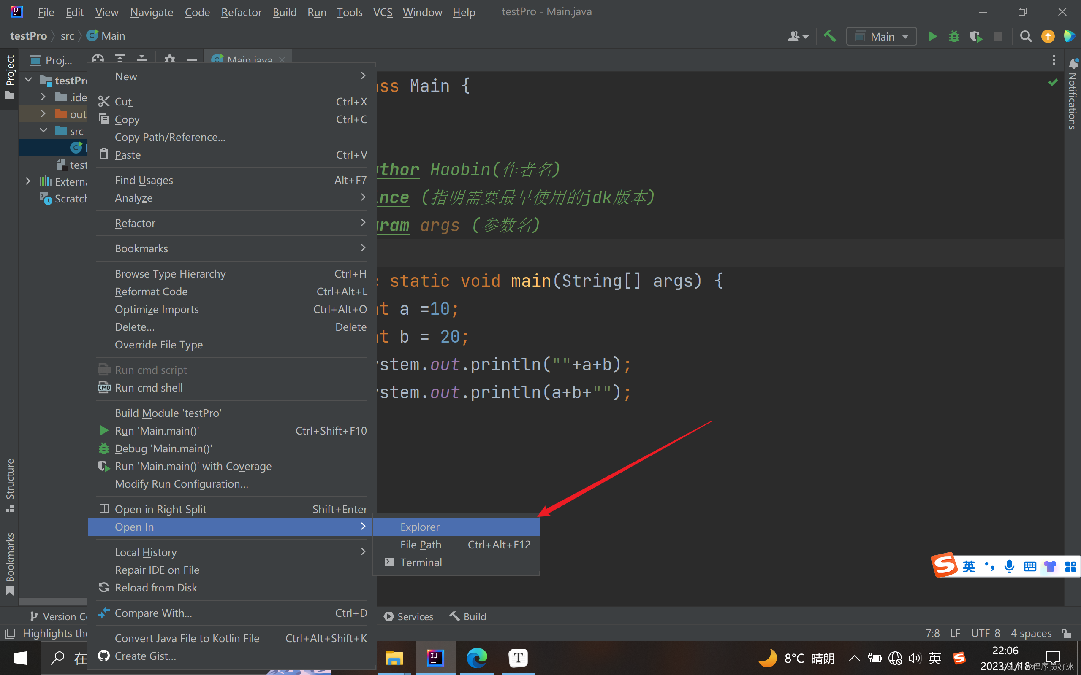Click the green Run button in toolbar
The image size is (1081, 675).
(932, 36)
